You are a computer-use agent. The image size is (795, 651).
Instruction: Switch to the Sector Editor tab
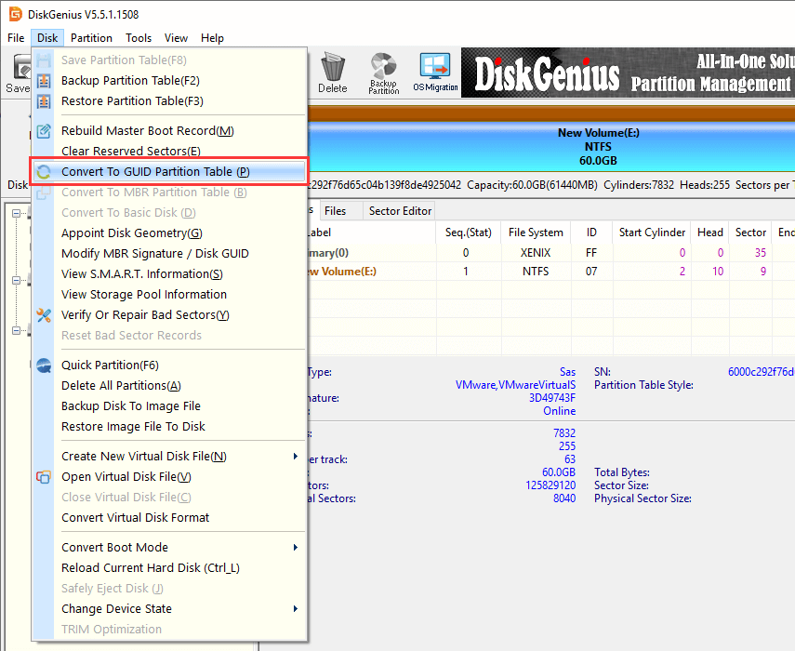[400, 211]
